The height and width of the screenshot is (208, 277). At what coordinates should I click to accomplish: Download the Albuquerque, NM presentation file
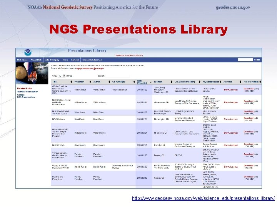(x=249, y=101)
